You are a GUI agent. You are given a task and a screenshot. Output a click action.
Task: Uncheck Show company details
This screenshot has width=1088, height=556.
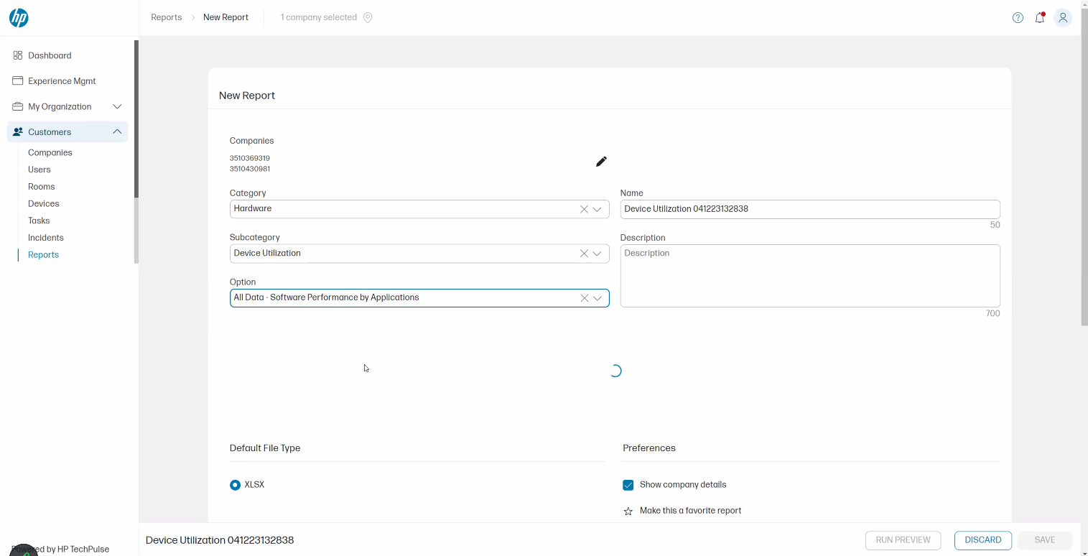(628, 485)
